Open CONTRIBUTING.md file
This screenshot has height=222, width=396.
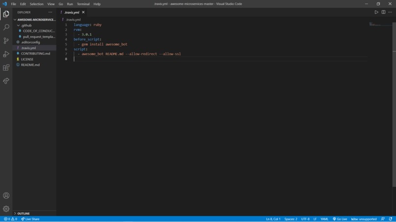(x=34, y=53)
